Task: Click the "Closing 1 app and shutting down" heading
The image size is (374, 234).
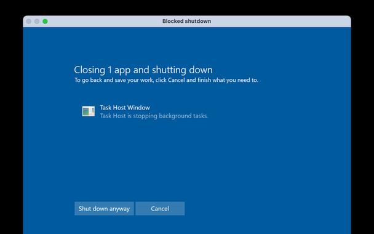Action: click(143, 70)
